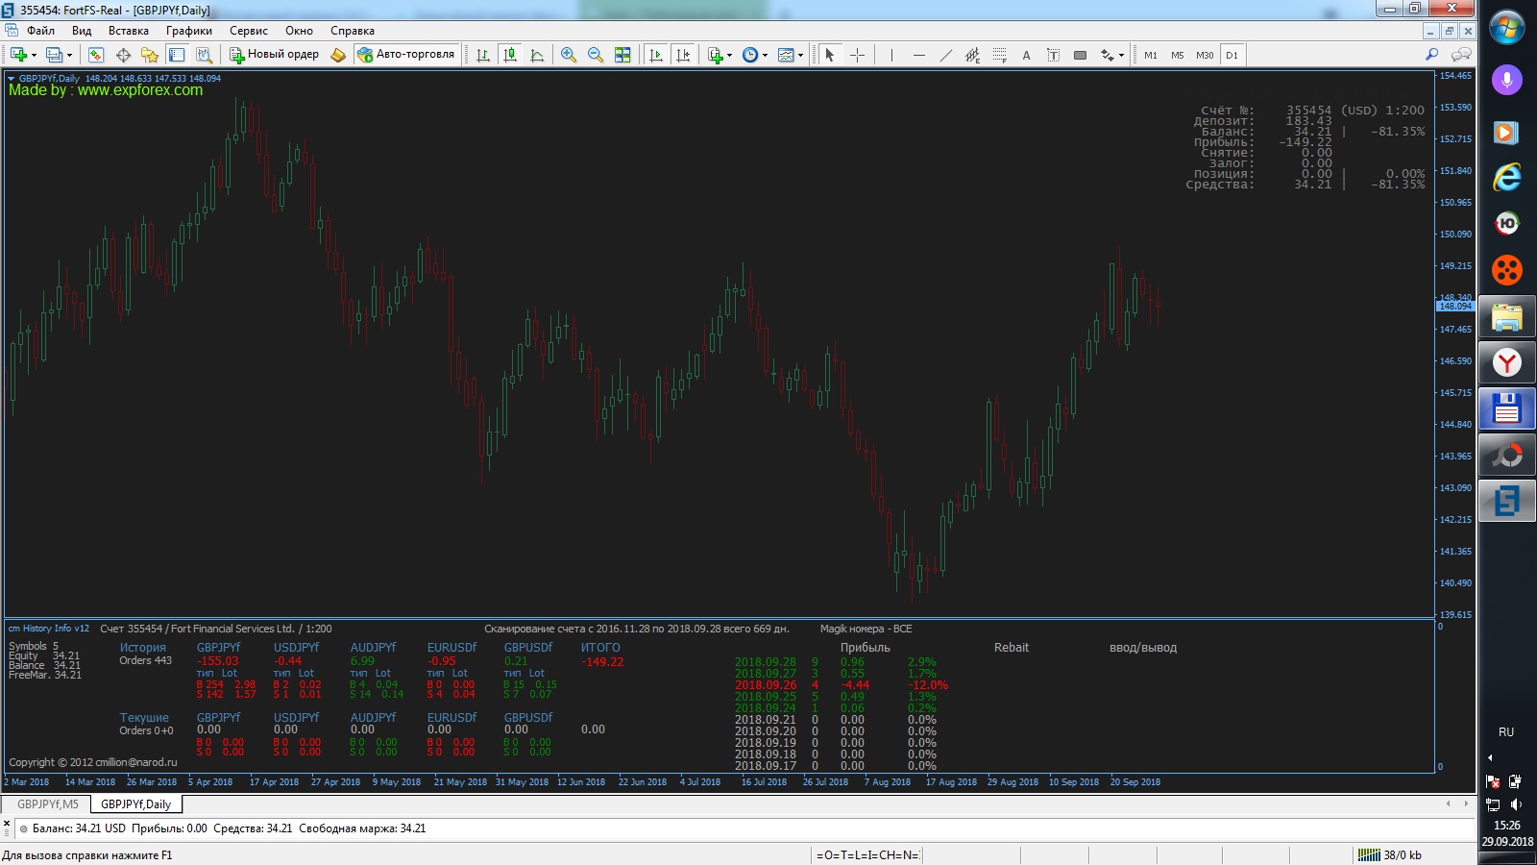The width and height of the screenshot is (1537, 865).
Task: Switch to the GBPJPYf,M5 chart tab
Action: click(48, 804)
